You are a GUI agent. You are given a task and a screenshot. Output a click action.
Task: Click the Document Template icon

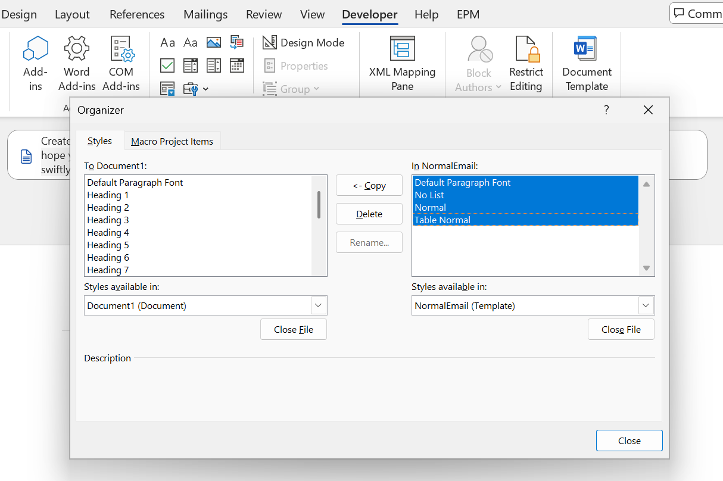[x=587, y=64]
